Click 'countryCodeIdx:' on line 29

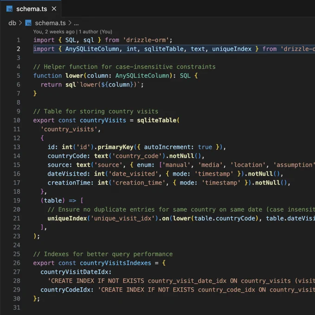pos(67,290)
